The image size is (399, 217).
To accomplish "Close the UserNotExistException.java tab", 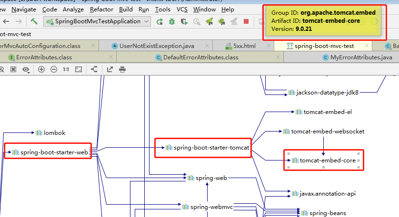I will 207,46.
